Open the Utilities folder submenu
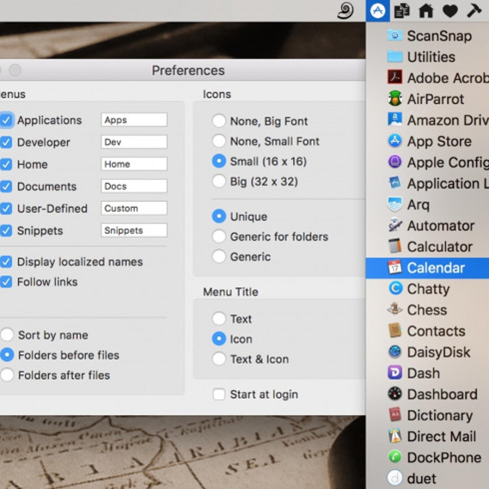This screenshot has width=489, height=489. click(431, 57)
